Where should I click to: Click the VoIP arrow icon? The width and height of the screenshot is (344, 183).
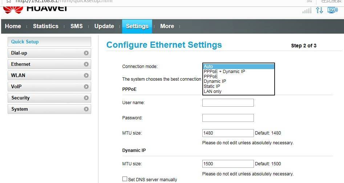[x=86, y=87]
